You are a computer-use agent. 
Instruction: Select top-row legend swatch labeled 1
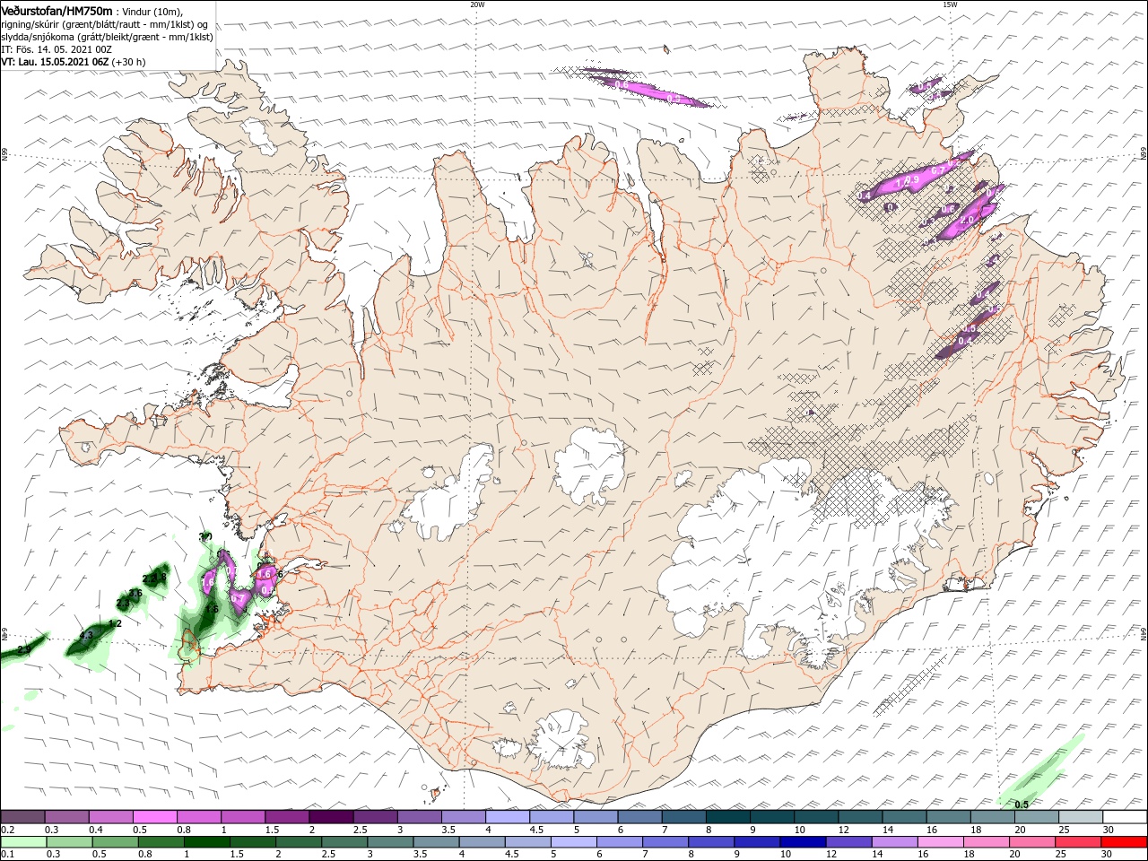(243, 817)
